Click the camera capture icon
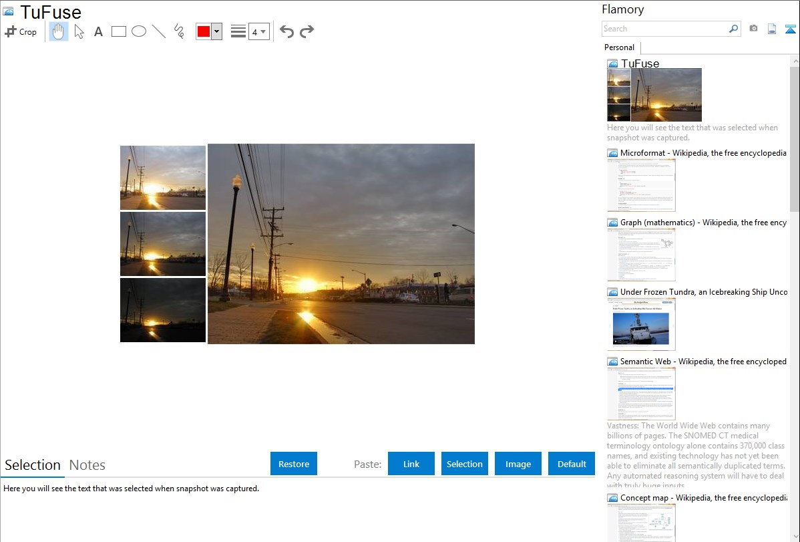800x542 pixels. 753,29
